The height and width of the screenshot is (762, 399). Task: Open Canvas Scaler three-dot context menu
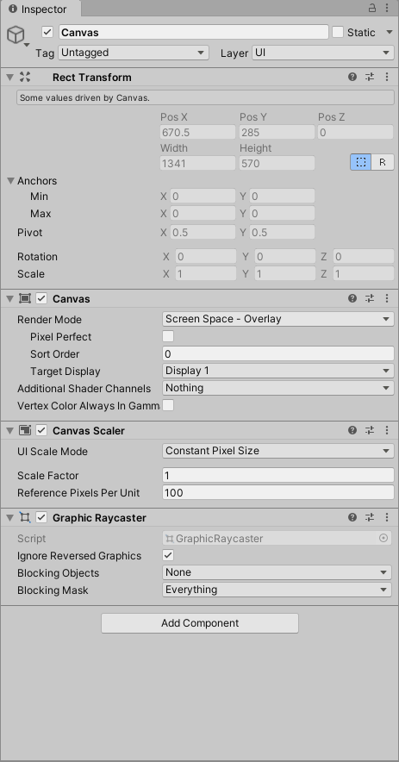pyautogui.click(x=387, y=430)
